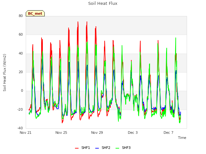Click the -20 y-axis tick label

tap(20, 110)
